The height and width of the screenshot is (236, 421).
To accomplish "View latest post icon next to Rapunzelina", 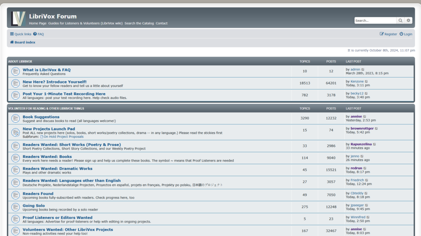I will [375, 144].
